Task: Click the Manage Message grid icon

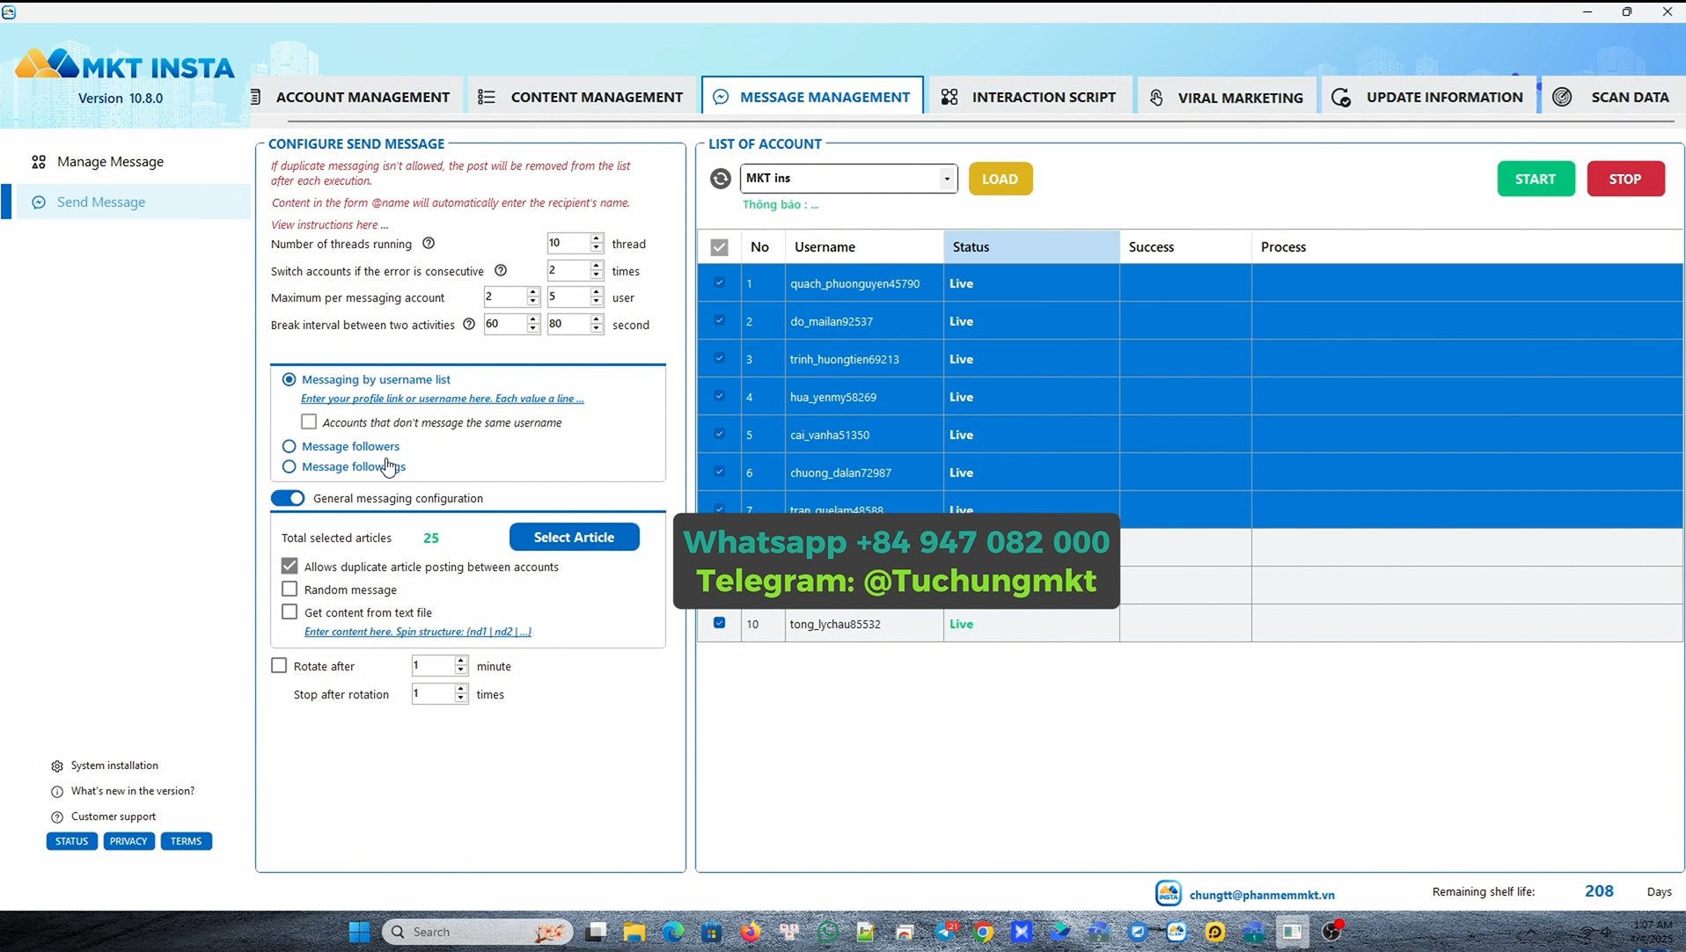Action: tap(39, 162)
